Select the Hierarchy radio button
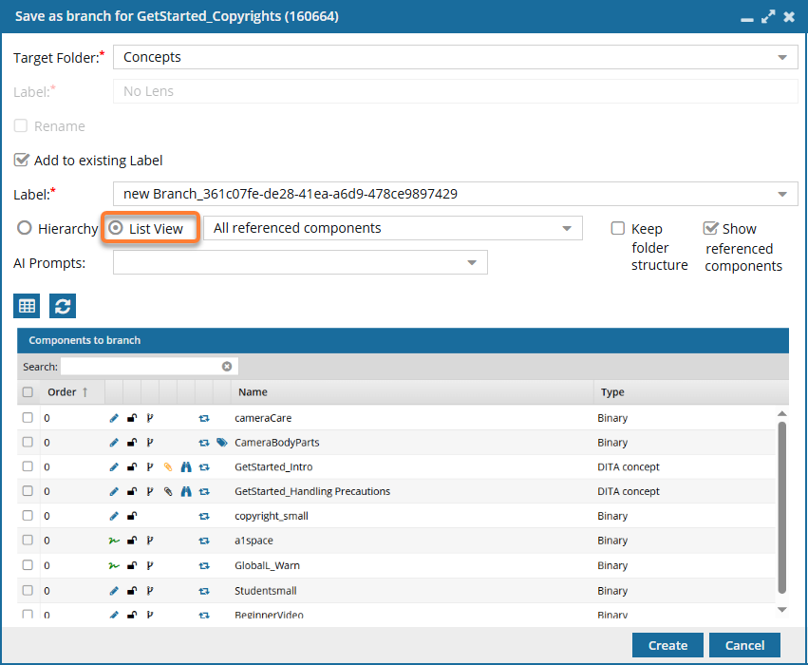Image resolution: width=808 pixels, height=665 pixels. pyautogui.click(x=25, y=228)
